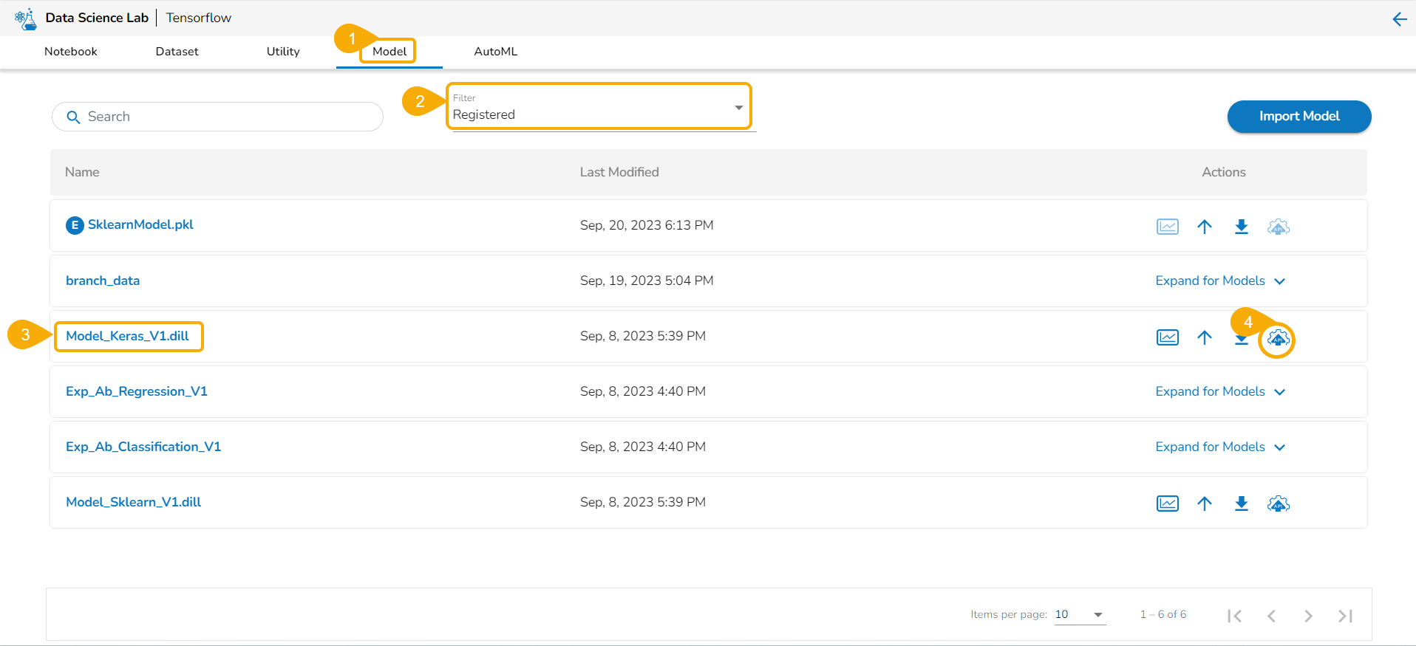The image size is (1416, 646).
Task: Click the up arrow icon for SklearnModel.pkl
Action: (x=1205, y=227)
